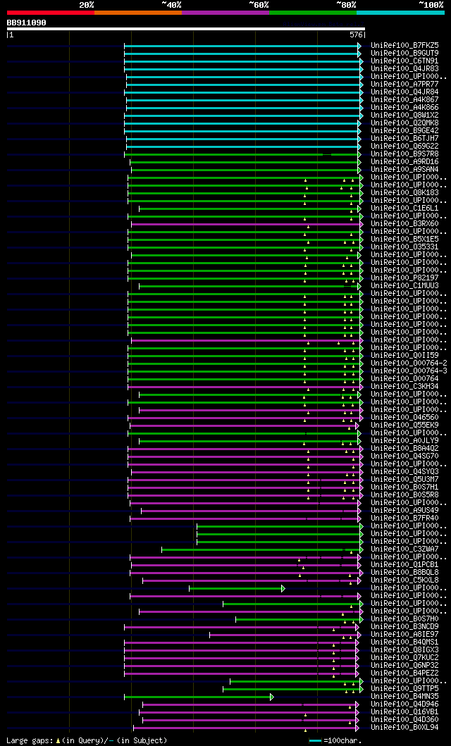Select hit UniRef100_Q9TTP5
This screenshot has height=746, width=451.
(x=405, y=689)
